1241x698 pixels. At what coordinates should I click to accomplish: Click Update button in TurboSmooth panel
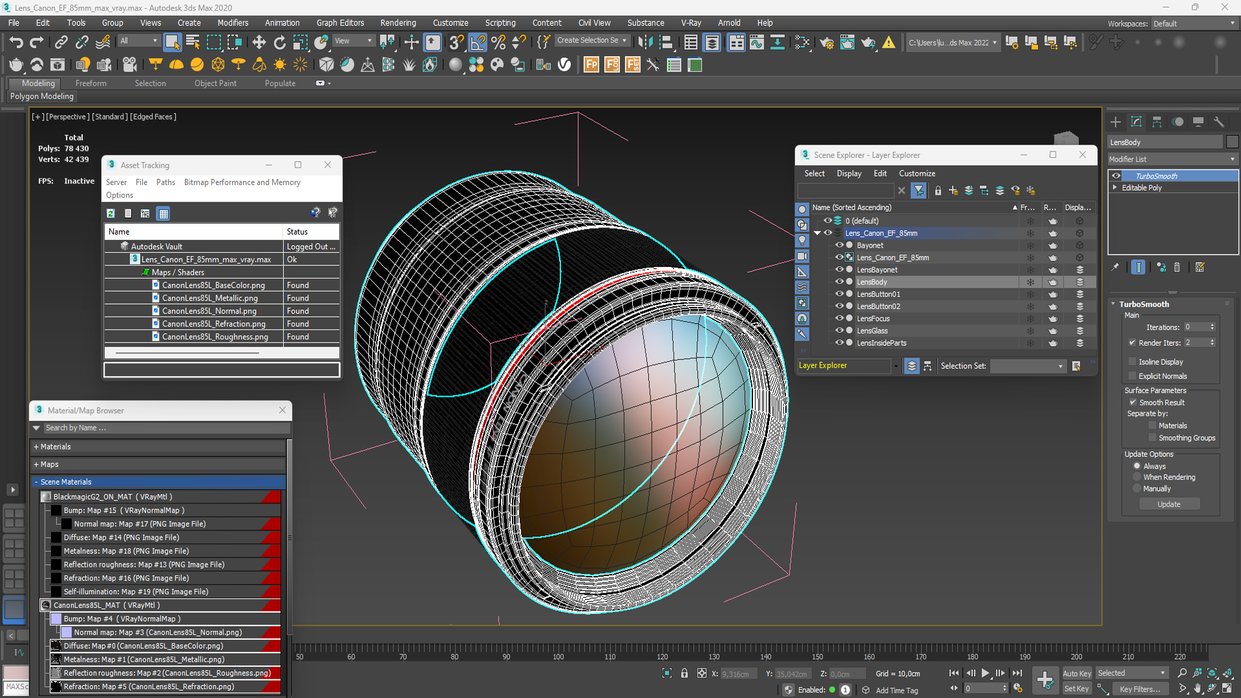[x=1169, y=503]
